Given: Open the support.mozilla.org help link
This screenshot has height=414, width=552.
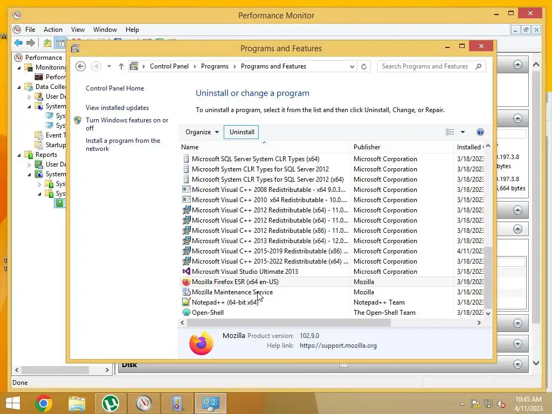Looking at the screenshot, I should coord(338,346).
